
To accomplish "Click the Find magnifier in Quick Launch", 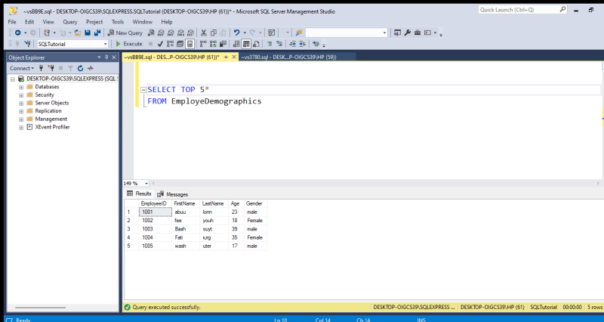I will (562, 10).
